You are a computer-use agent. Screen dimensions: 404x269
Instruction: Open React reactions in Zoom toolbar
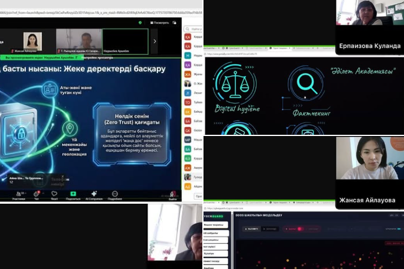54,196
